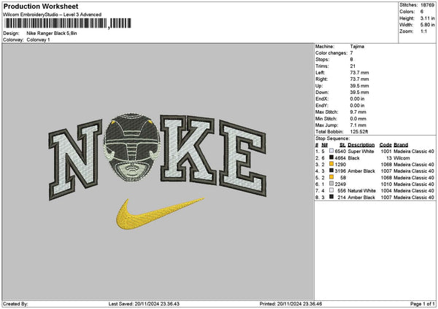Click the 'EndX:' label

coord(322,99)
